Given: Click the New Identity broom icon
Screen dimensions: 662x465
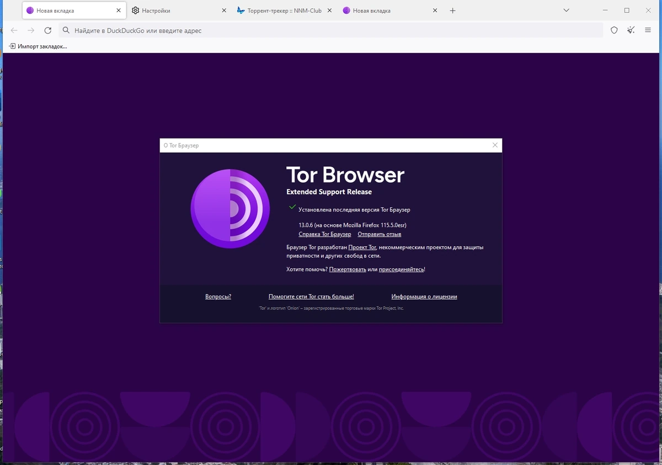Looking at the screenshot, I should (631, 30).
